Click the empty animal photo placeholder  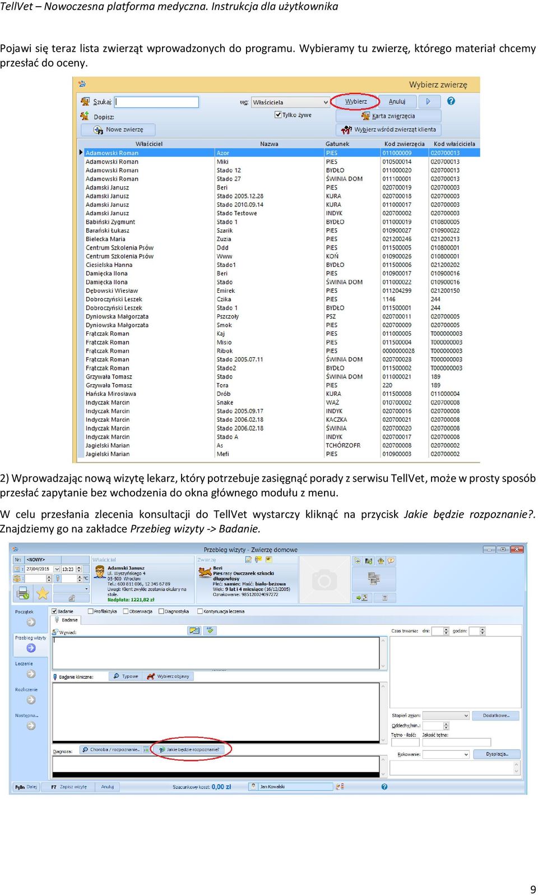[324, 580]
